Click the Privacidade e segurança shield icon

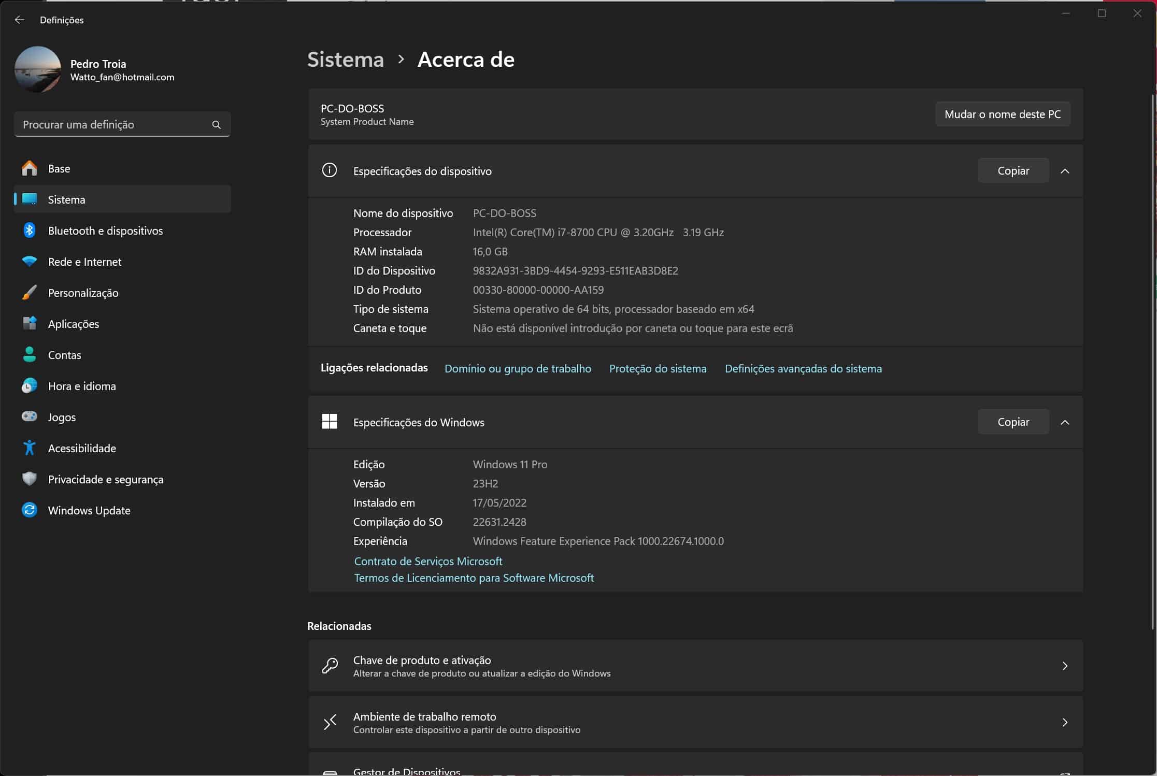(x=30, y=479)
